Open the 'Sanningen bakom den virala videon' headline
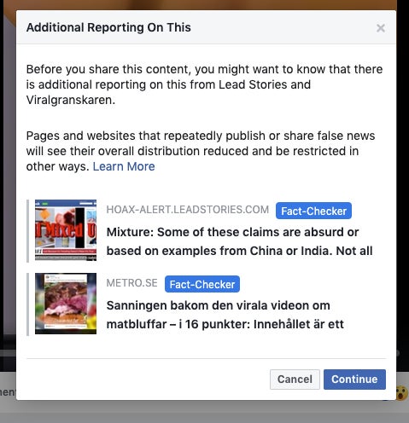Screen dimensions: 409x423 point(225,315)
